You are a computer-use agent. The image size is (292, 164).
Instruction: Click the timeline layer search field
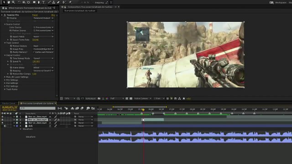(37, 108)
